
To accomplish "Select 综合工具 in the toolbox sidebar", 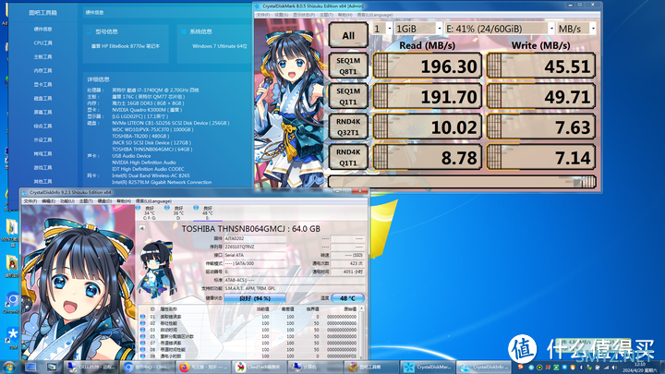I will coord(42,126).
